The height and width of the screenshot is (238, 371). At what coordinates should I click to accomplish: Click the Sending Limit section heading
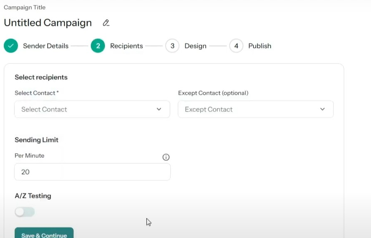coord(36,140)
